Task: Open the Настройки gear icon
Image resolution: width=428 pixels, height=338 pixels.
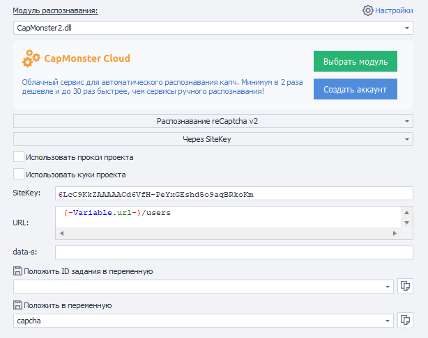Action: tap(367, 10)
